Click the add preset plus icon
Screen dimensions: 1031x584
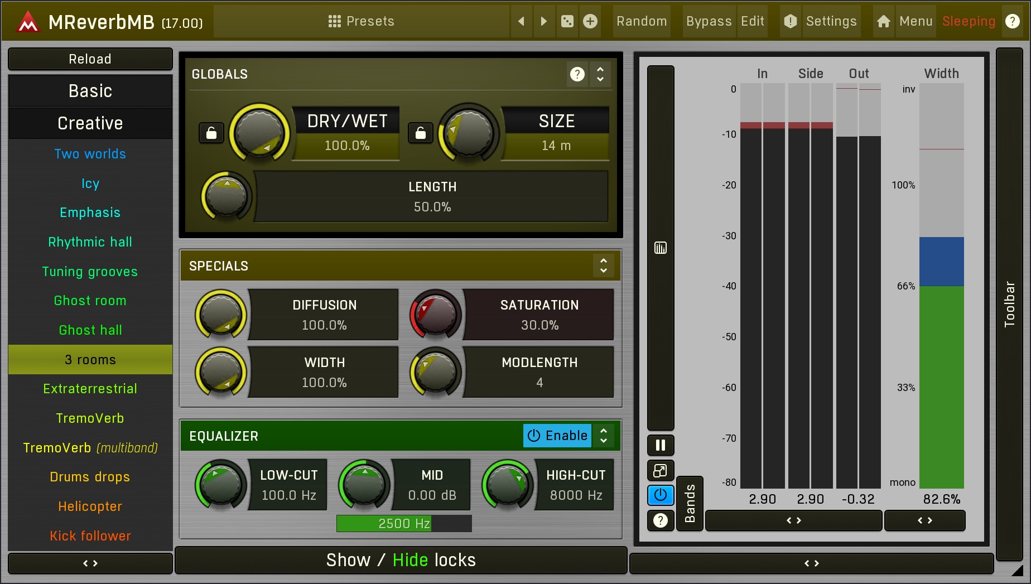[590, 21]
